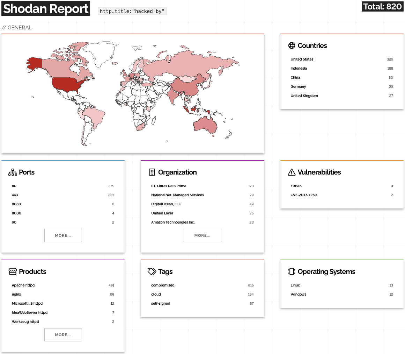Select Indonesia in the Countries list
Image resolution: width=405 pixels, height=354 pixels.
coord(299,68)
